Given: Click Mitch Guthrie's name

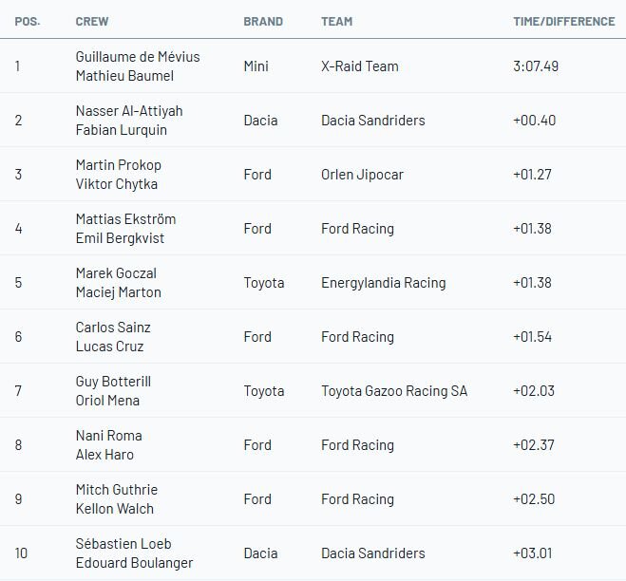Looking at the screenshot, I should pos(116,490).
